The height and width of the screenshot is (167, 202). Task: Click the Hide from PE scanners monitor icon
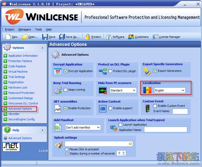(x=103, y=90)
